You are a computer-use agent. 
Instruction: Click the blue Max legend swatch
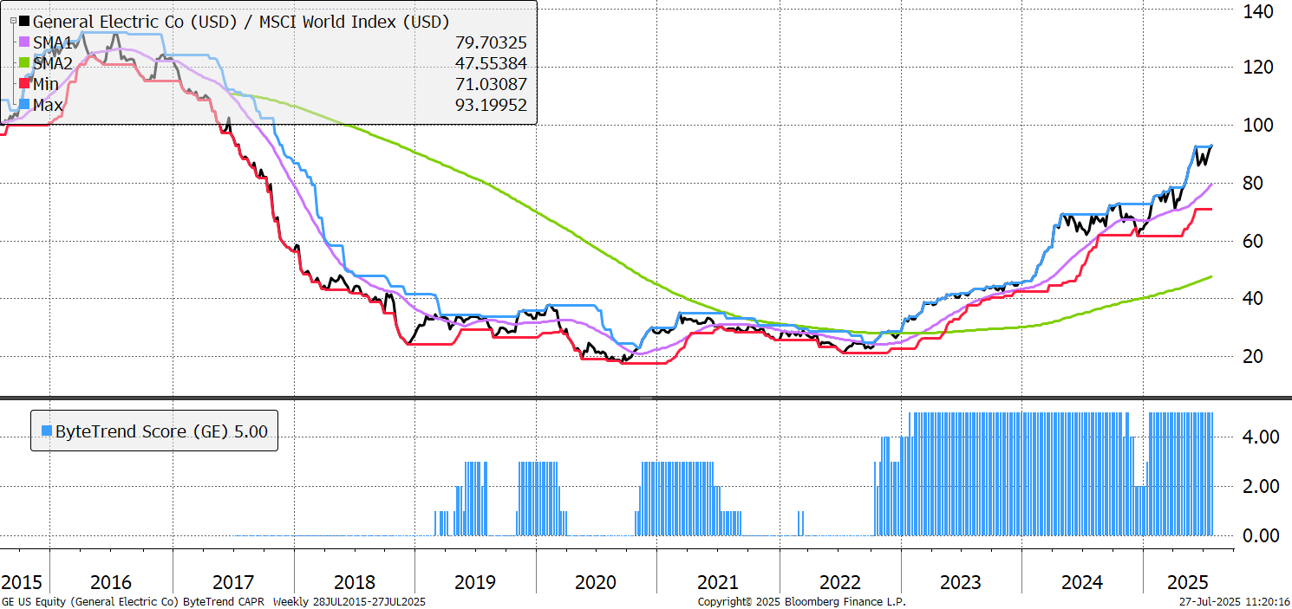point(25,105)
